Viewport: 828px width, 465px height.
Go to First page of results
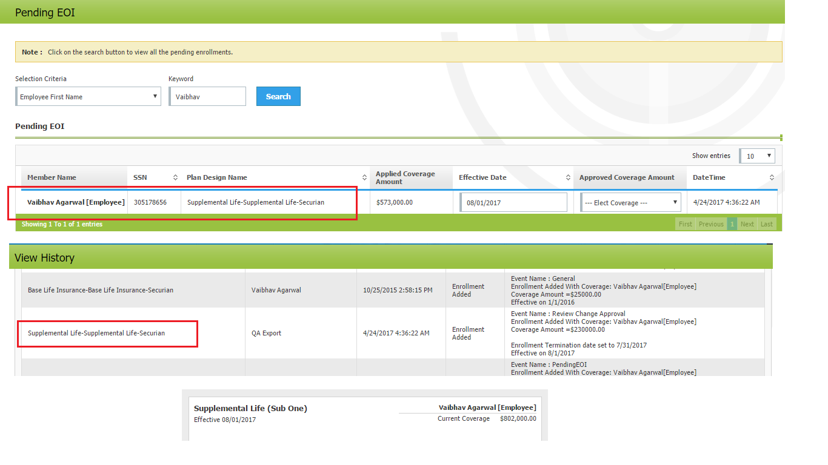tap(685, 224)
